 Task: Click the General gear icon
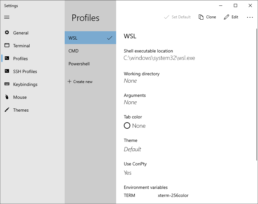pyautogui.click(x=7, y=32)
